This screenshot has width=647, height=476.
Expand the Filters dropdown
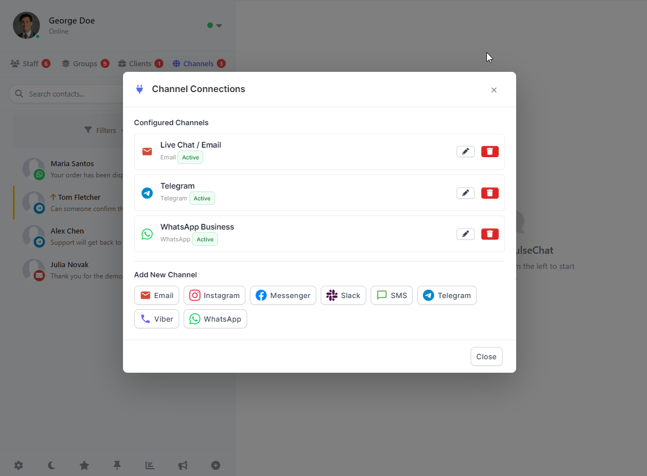coord(106,130)
